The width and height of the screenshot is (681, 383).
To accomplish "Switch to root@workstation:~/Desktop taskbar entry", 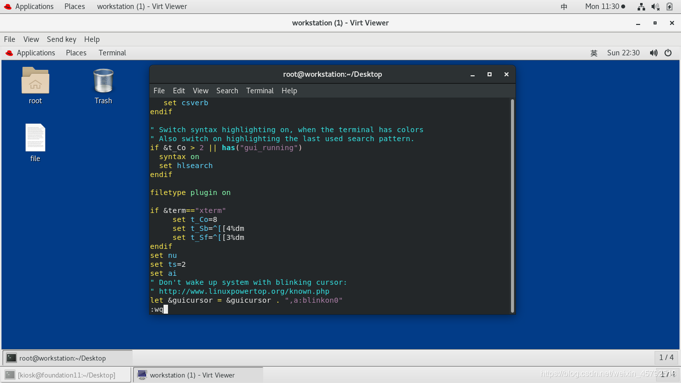I will click(x=67, y=358).
